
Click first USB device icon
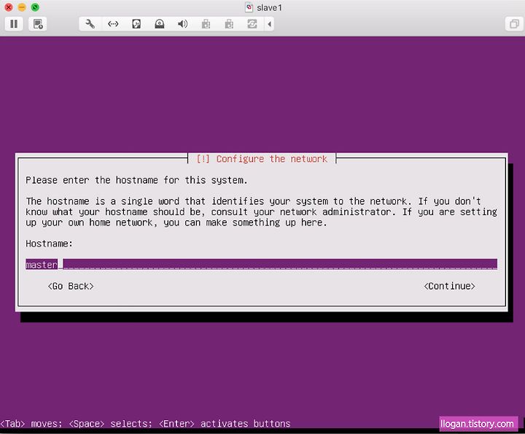click(206, 24)
